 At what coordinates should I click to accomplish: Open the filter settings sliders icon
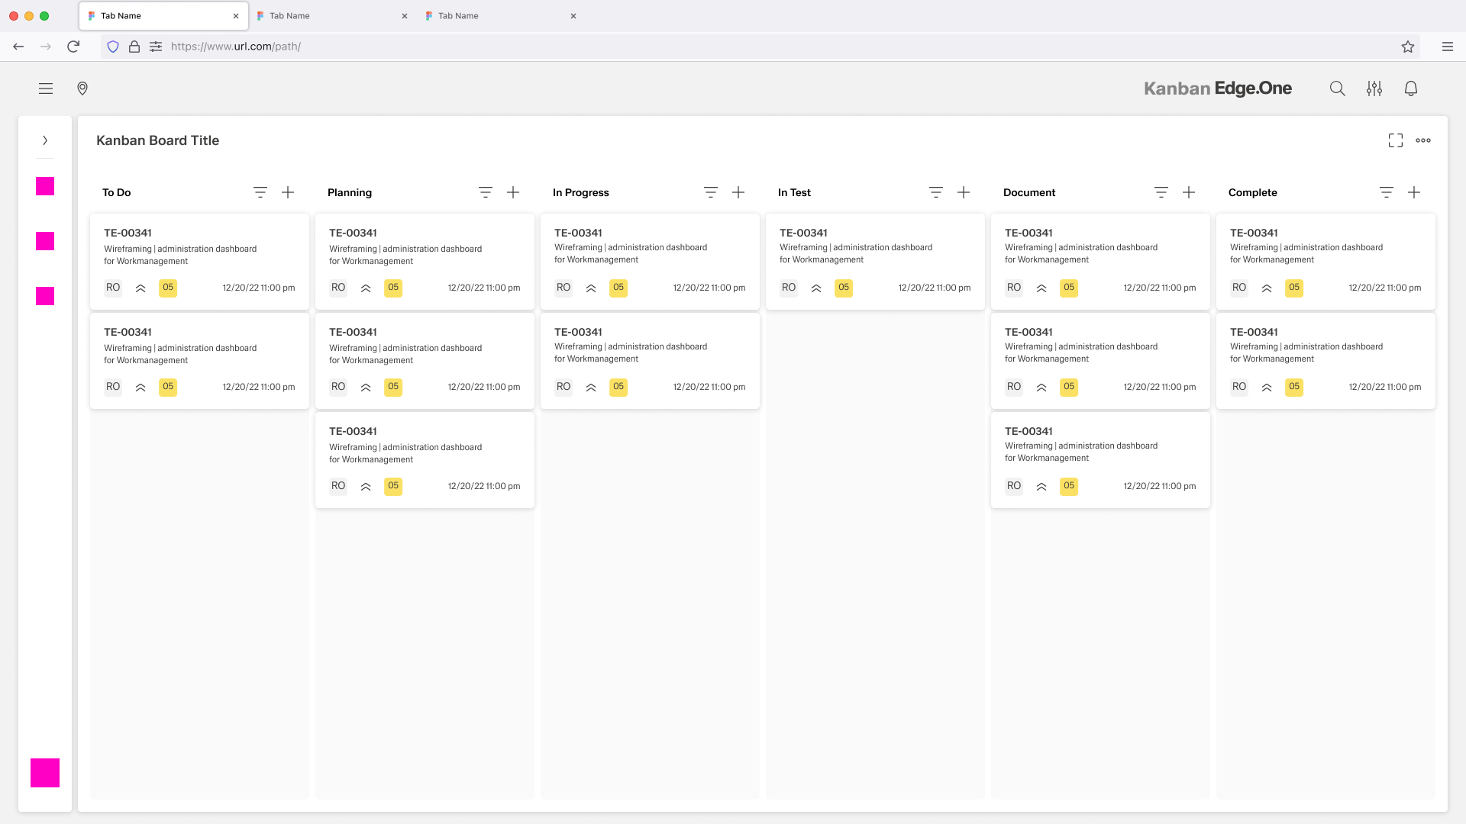(1374, 89)
